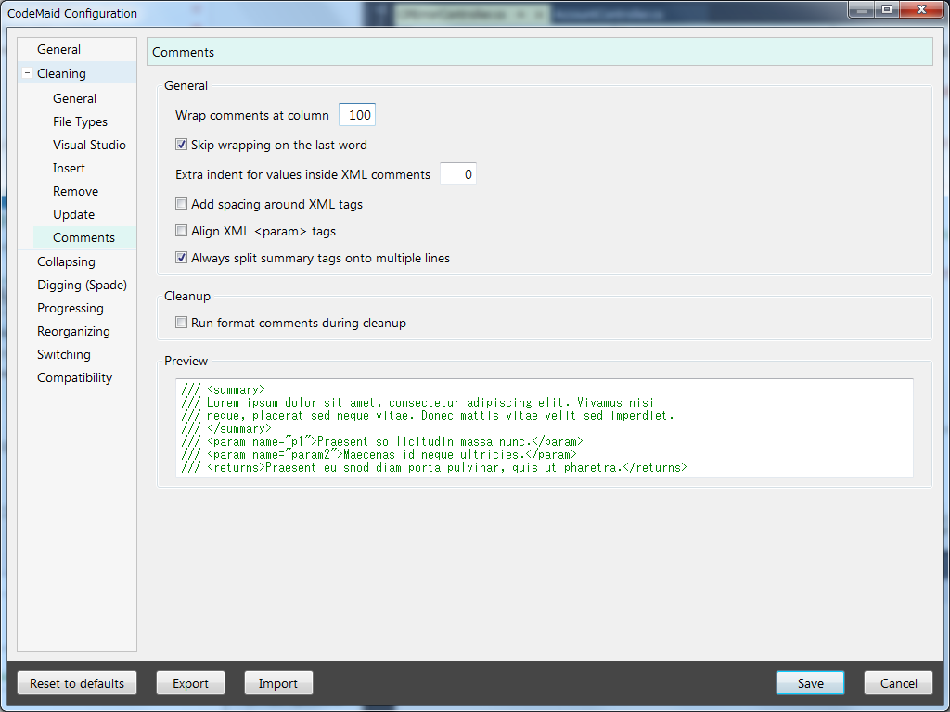Select the Reorganizing settings page
Image resolution: width=950 pixels, height=712 pixels.
(73, 331)
